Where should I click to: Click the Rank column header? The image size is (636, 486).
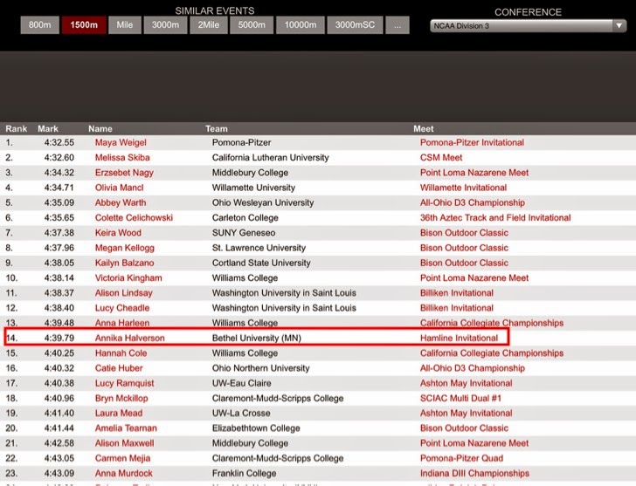[17, 129]
